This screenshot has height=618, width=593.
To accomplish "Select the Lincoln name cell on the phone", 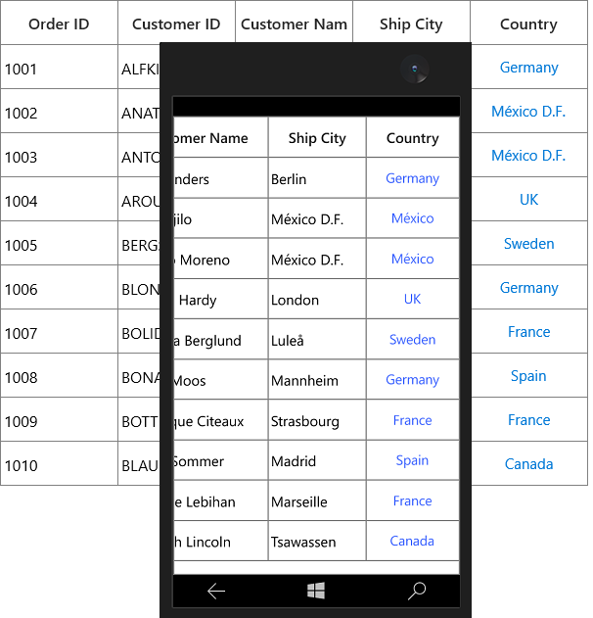I will pyautogui.click(x=220, y=541).
